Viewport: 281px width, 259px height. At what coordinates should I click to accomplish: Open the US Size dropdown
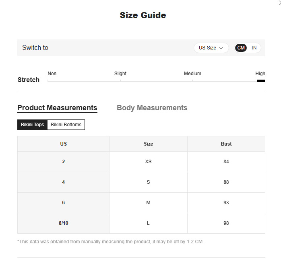click(x=211, y=48)
